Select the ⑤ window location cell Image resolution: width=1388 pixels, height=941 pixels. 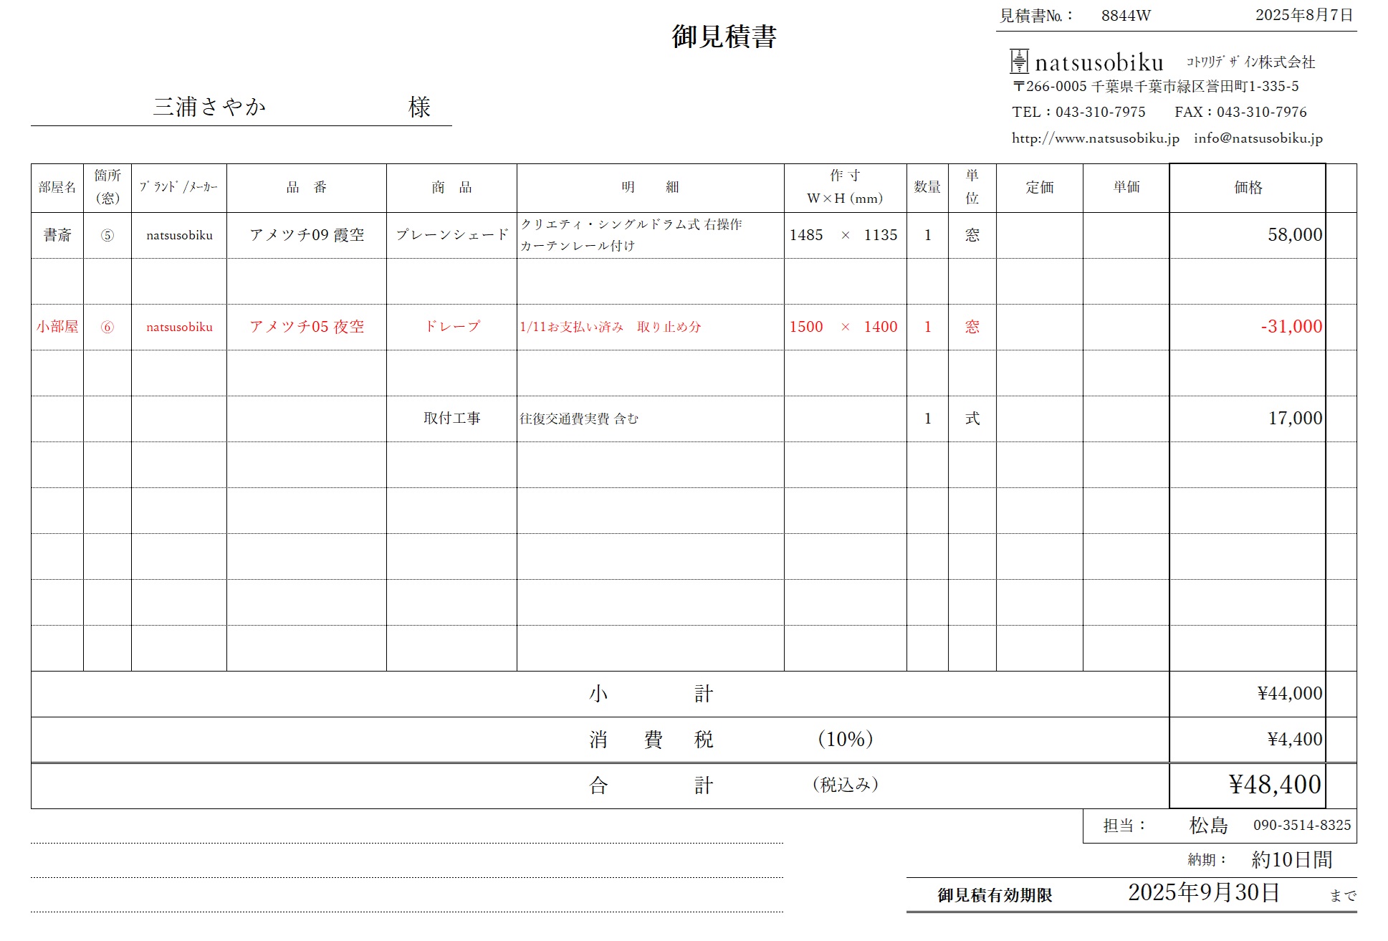(107, 235)
